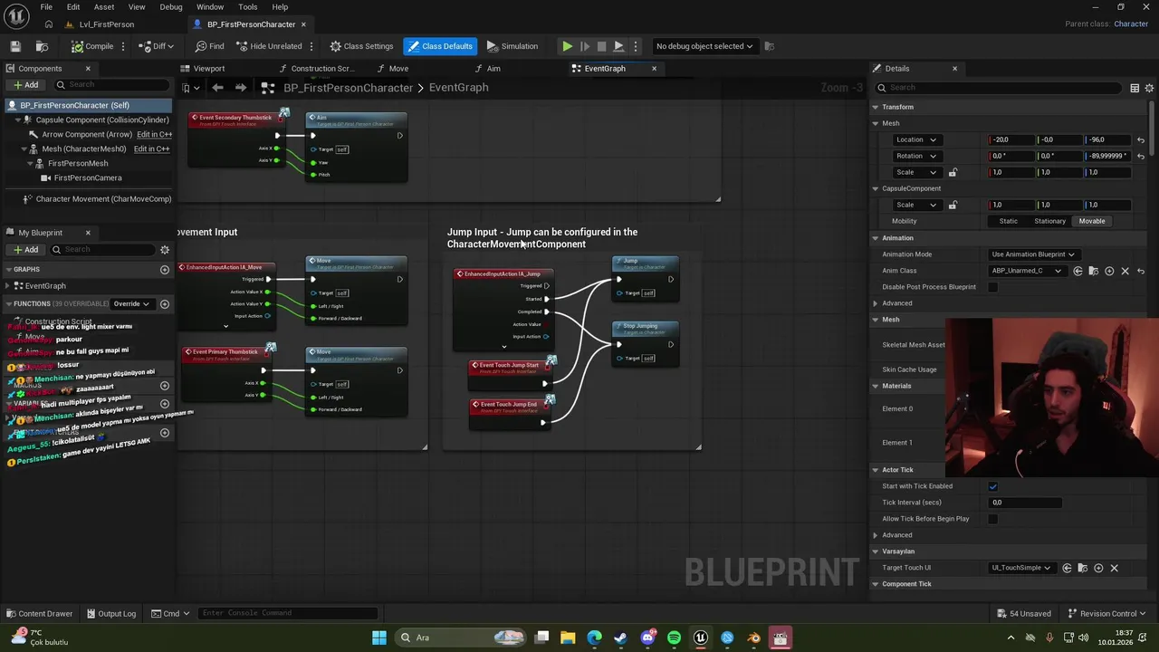Open Override functions dropdown
The height and width of the screenshot is (652, 1159).
(131, 304)
